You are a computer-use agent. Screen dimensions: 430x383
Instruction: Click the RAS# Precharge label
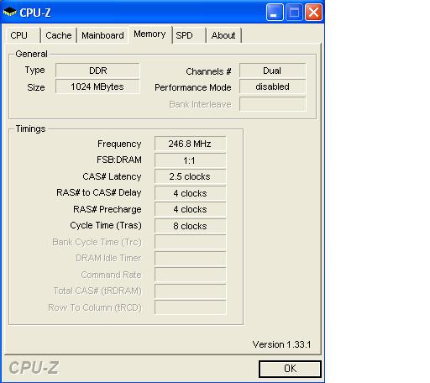click(x=107, y=209)
